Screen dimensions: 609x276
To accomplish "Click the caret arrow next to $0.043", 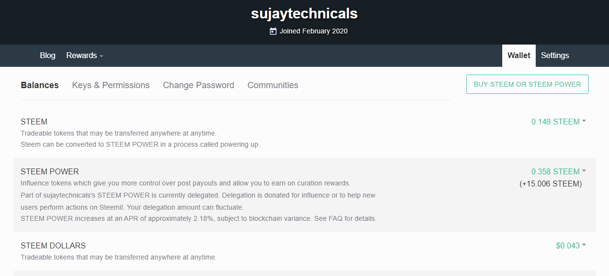I will click(584, 245).
